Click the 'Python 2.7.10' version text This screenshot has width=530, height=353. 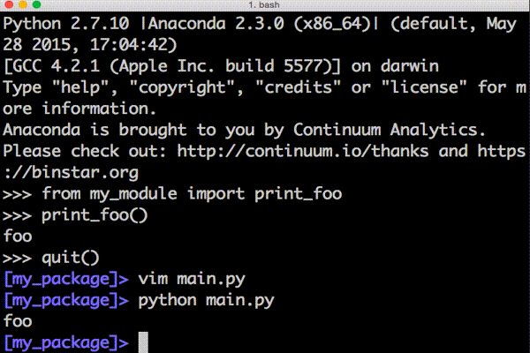point(66,24)
